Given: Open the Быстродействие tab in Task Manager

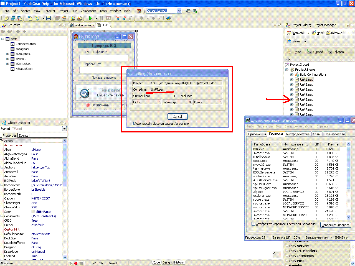Looking at the screenshot, I should (x=298, y=134).
